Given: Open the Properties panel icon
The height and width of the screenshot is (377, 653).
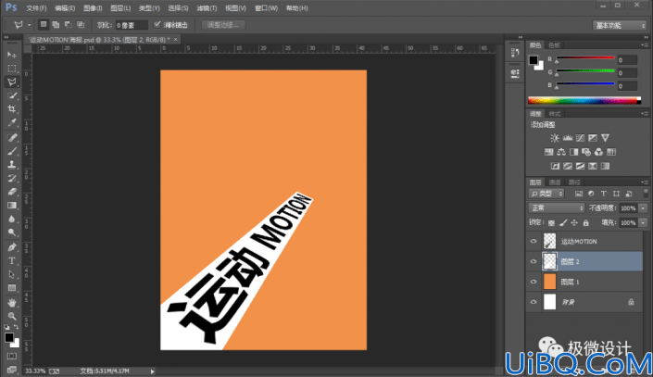Looking at the screenshot, I should 515,74.
